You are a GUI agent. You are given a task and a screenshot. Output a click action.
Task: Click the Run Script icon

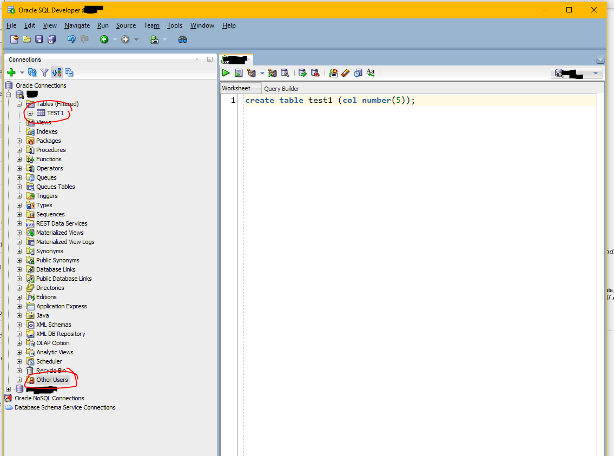coord(239,73)
